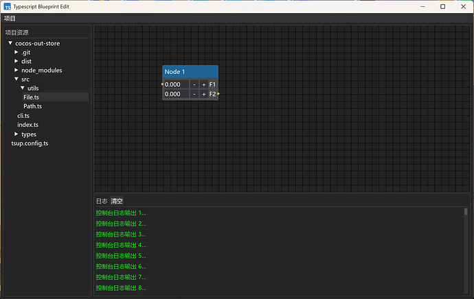Increase F1 value with plus button
Screen dimensions: 474x299
[204, 84]
